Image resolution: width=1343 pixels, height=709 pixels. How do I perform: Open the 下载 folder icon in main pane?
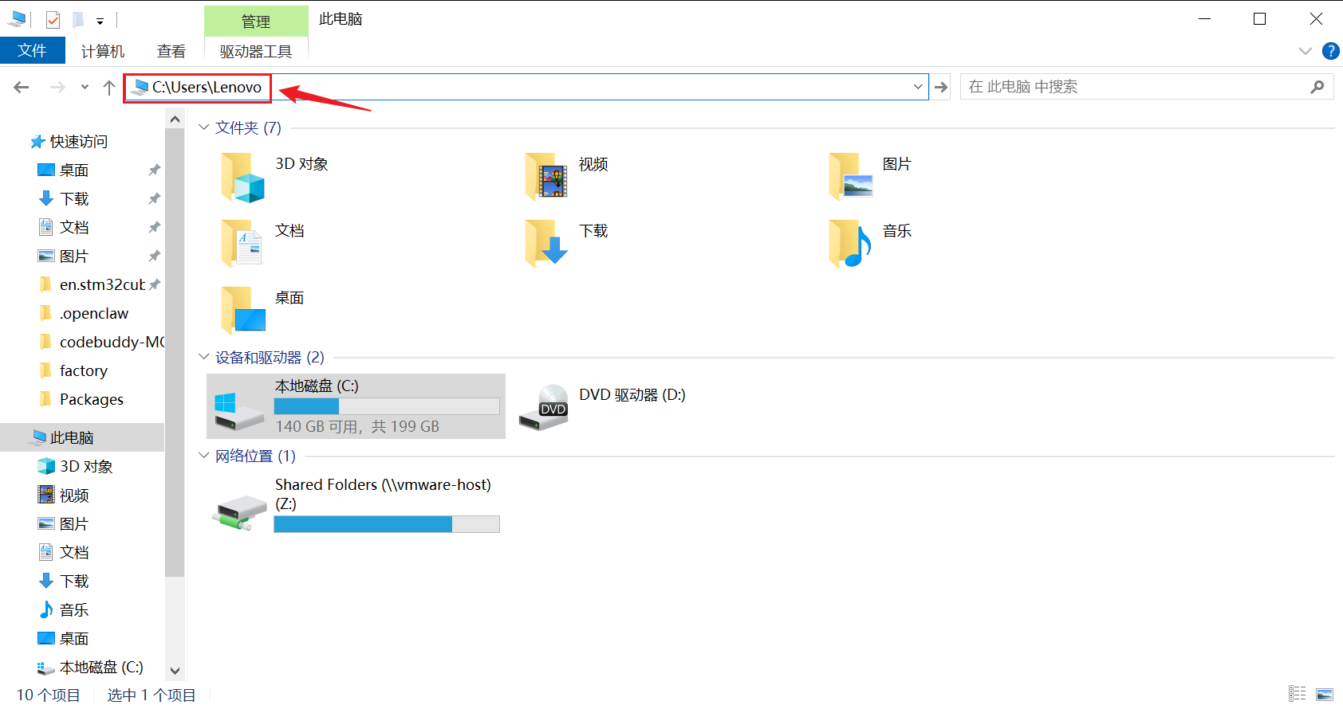point(546,244)
